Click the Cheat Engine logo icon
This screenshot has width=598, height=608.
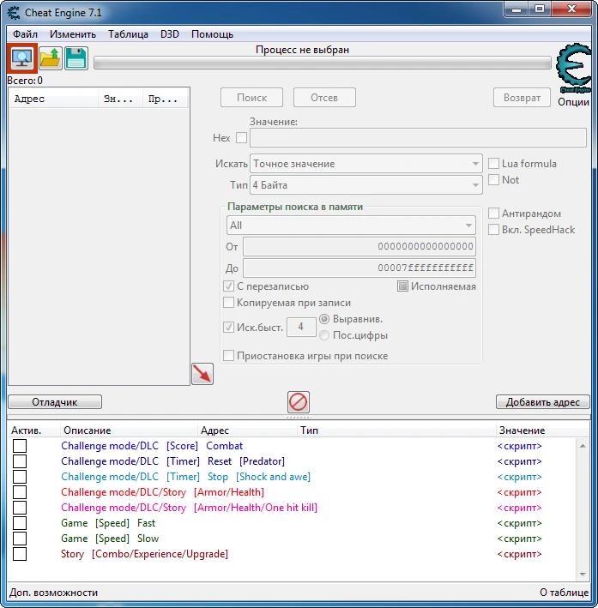click(574, 69)
